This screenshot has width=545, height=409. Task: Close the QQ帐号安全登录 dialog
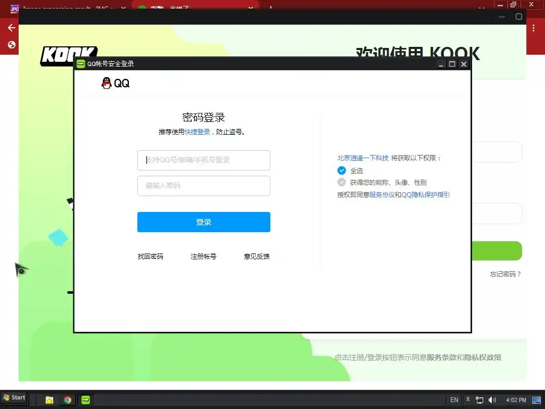pyautogui.click(x=464, y=64)
